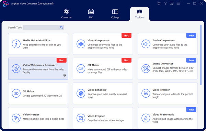Click the shopping cart purchase icon
The height and width of the screenshot is (131, 206).
point(159,3)
